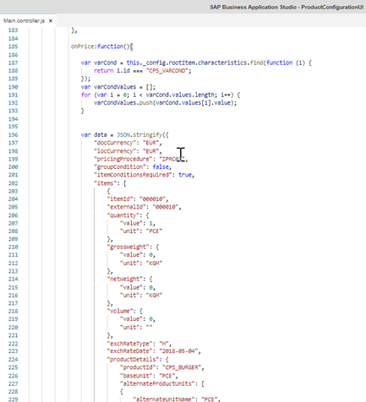Click the "PCE" unit under quantity

[x=154, y=231]
